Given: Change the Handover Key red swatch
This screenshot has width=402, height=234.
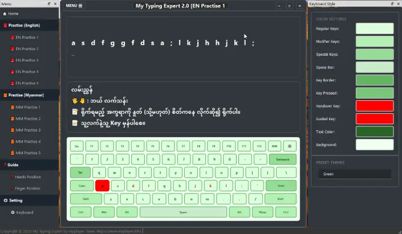Looking at the screenshot, I should (375, 106).
